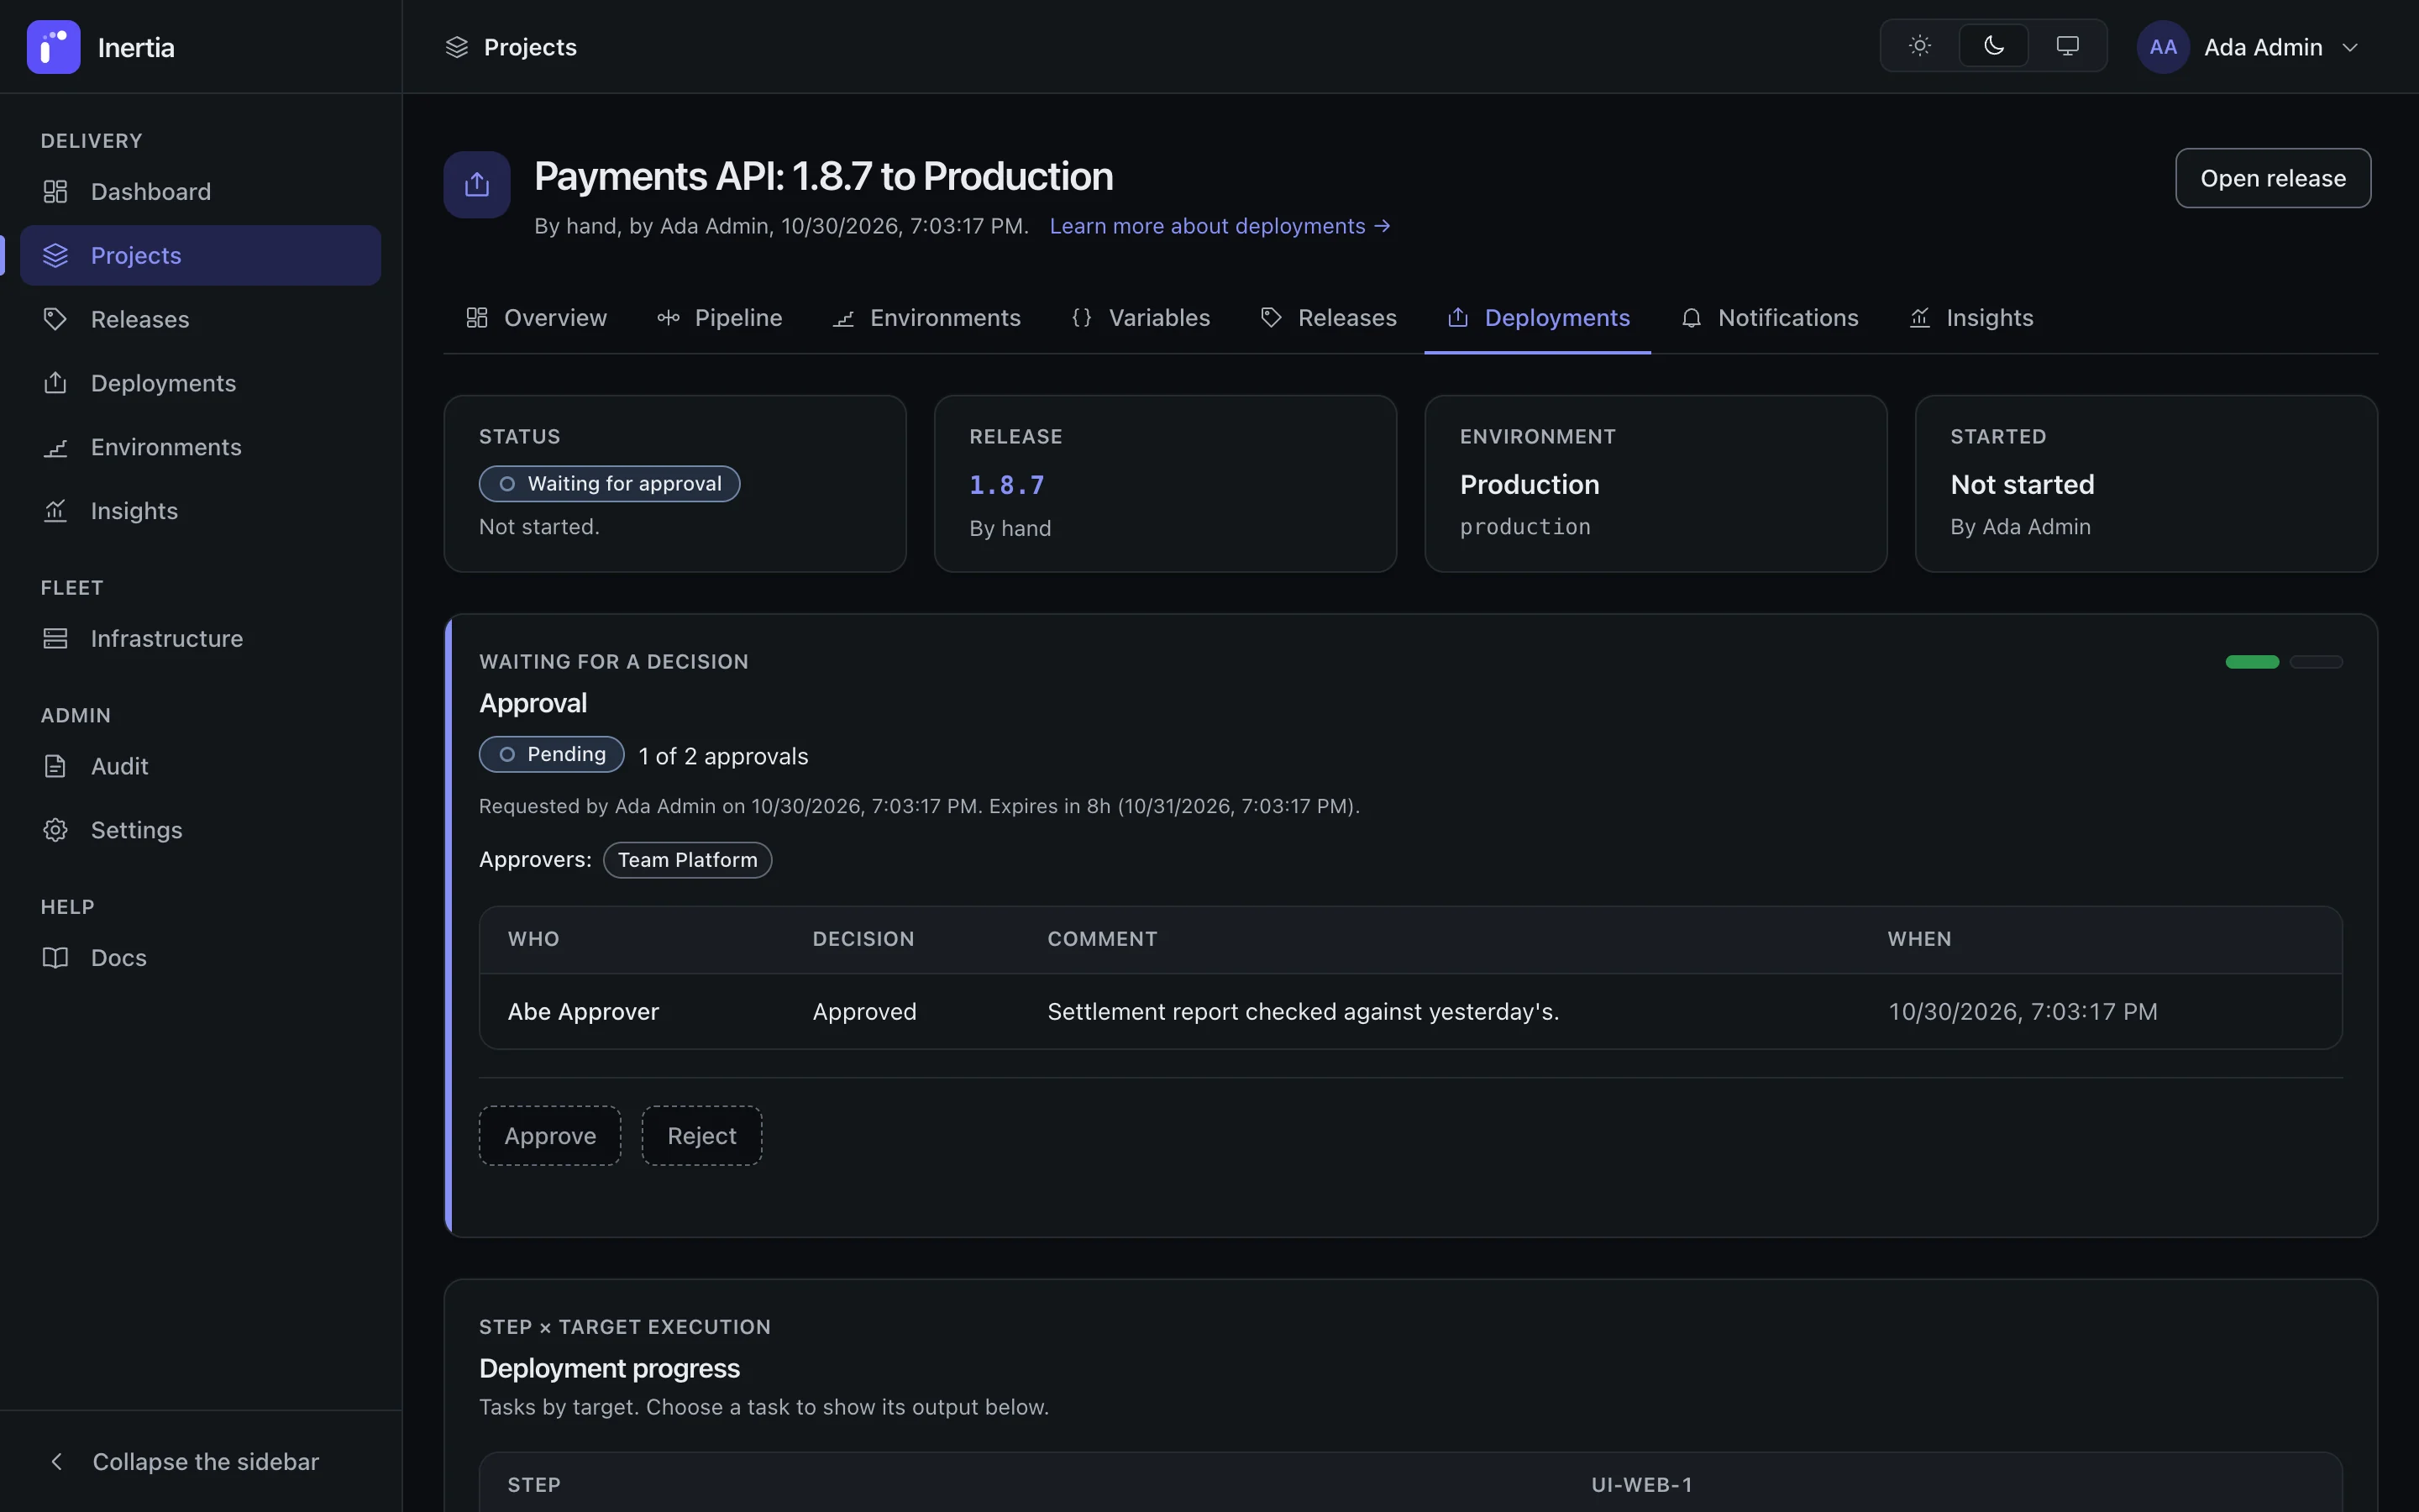Viewport: 2419px width, 1512px height.
Task: Open the Pipeline tab
Action: pos(720,318)
